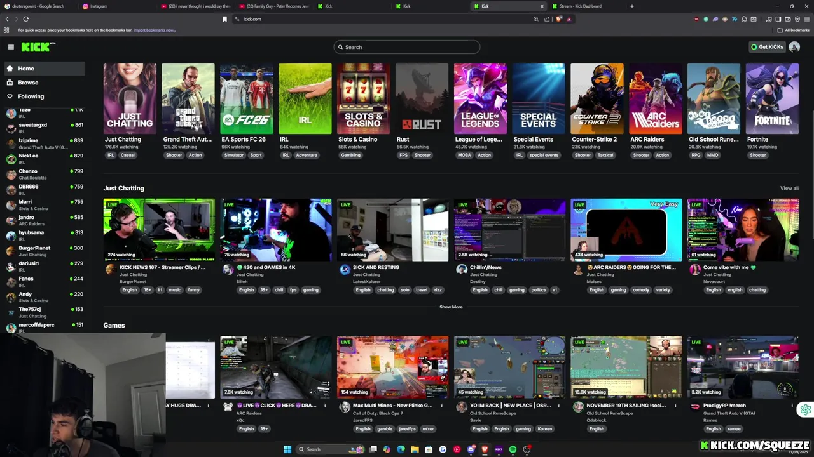Screen dimensions: 814x457
Task: Open the Max Multi Mines stream thumbnail
Action: point(392,368)
